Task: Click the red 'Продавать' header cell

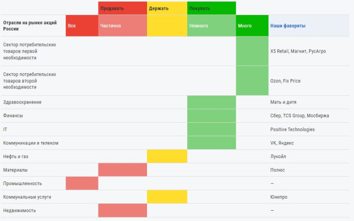Action: point(122,8)
